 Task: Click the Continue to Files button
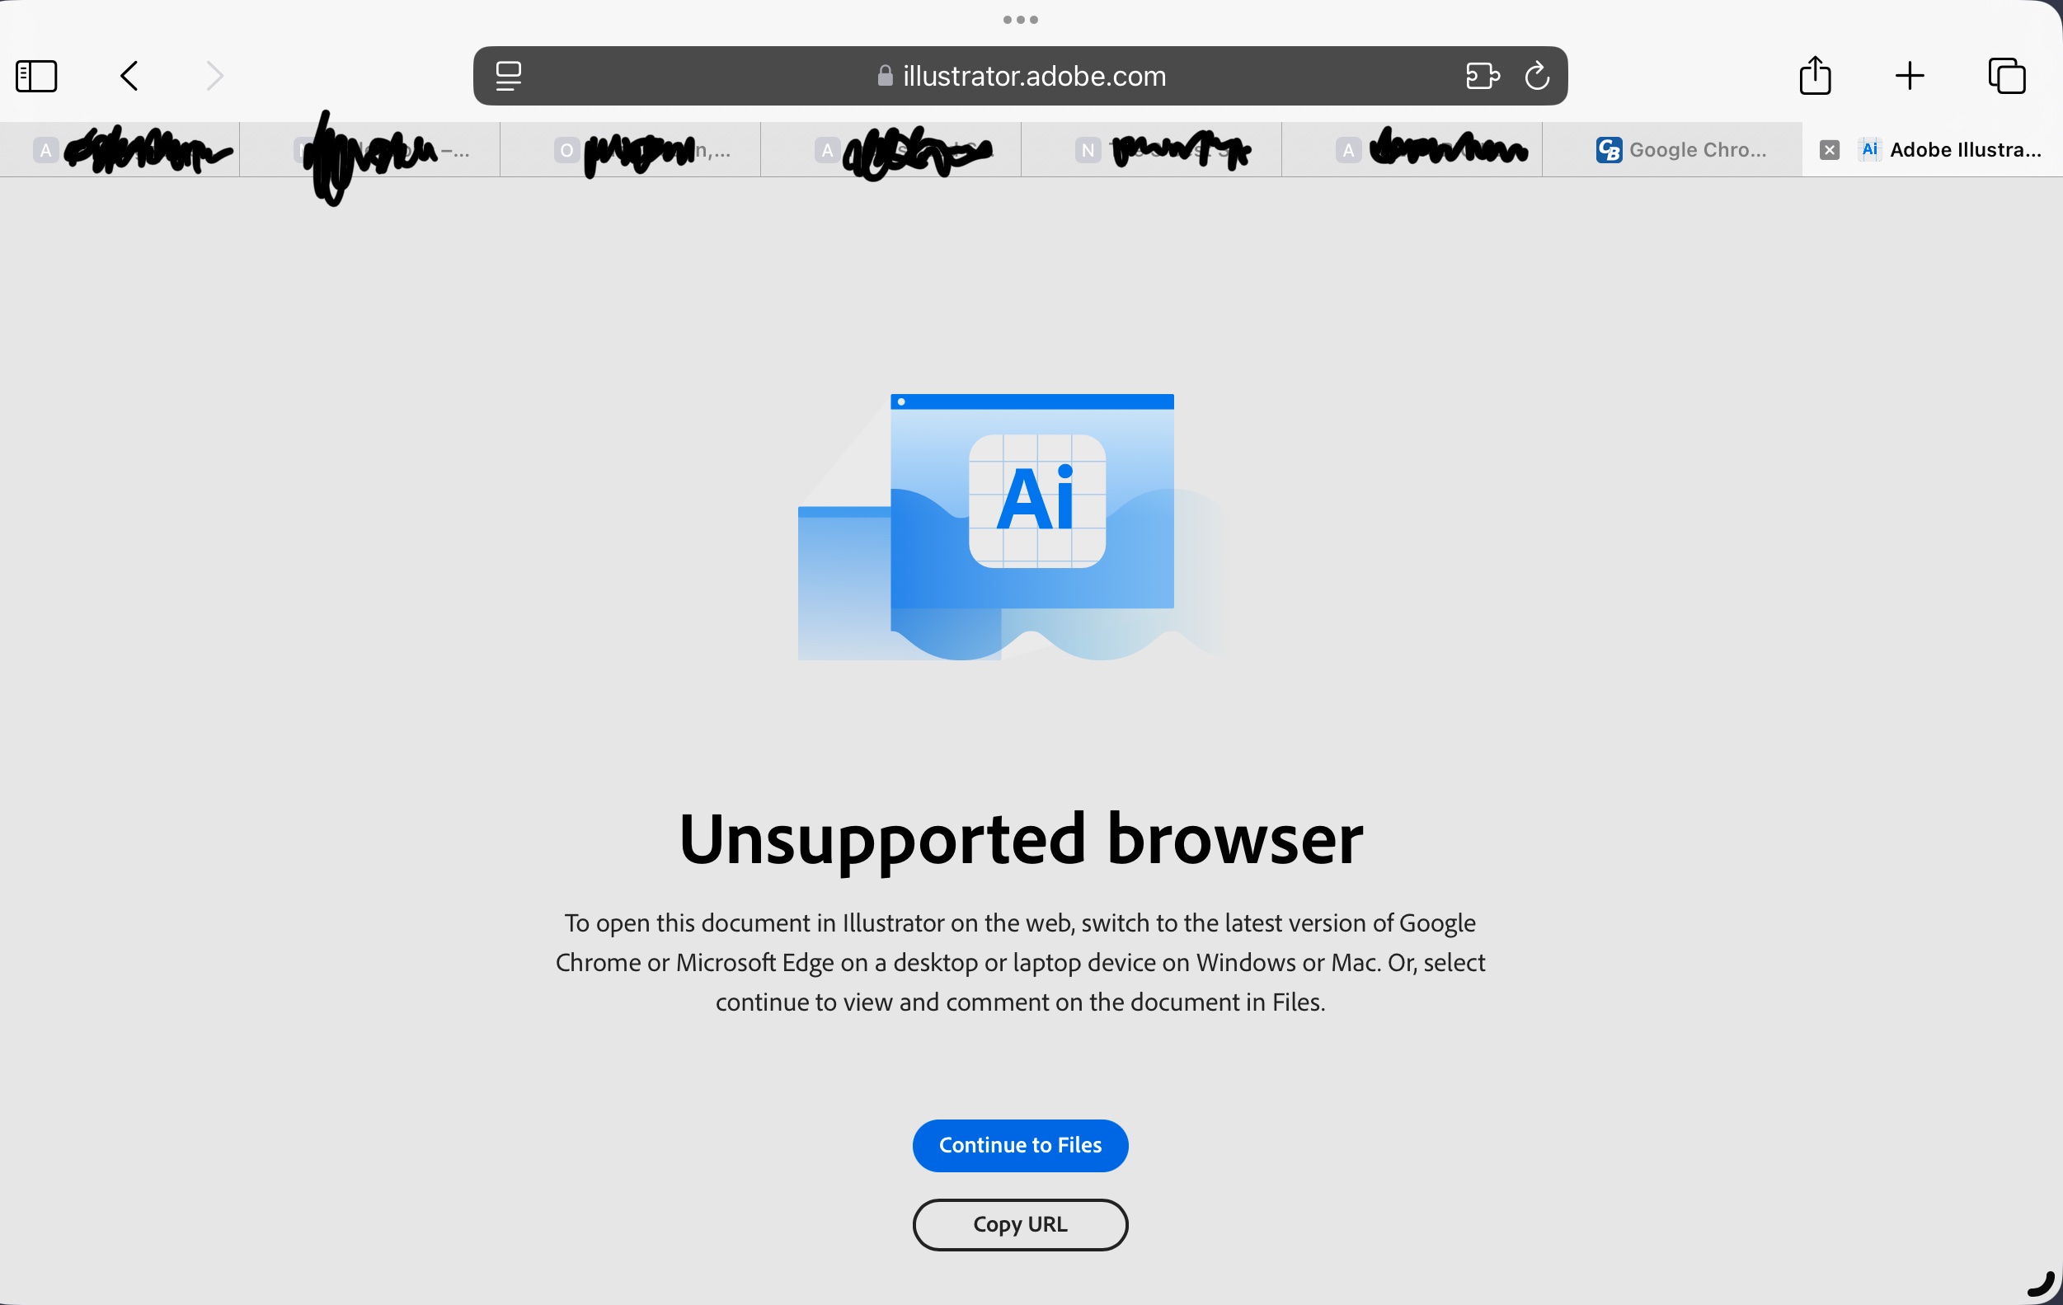coord(1020,1146)
